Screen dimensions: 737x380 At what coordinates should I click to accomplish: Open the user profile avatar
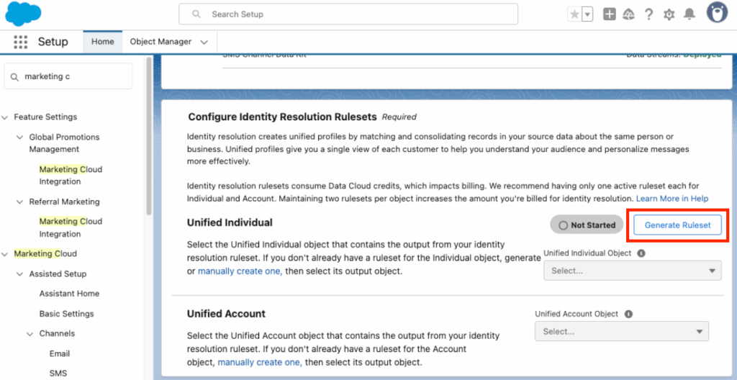(717, 12)
